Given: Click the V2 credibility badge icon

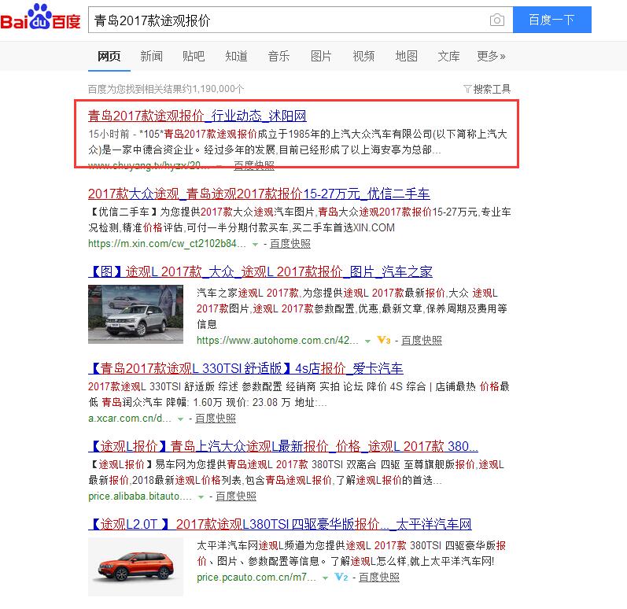Looking at the screenshot, I should click(x=341, y=577).
